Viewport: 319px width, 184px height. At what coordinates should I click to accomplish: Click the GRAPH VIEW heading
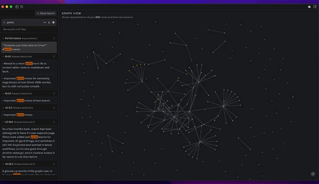click(x=71, y=13)
